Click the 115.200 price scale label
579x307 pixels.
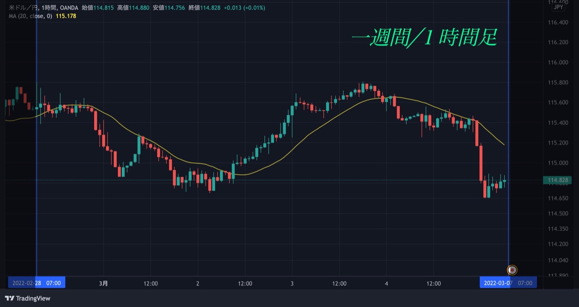[558, 143]
